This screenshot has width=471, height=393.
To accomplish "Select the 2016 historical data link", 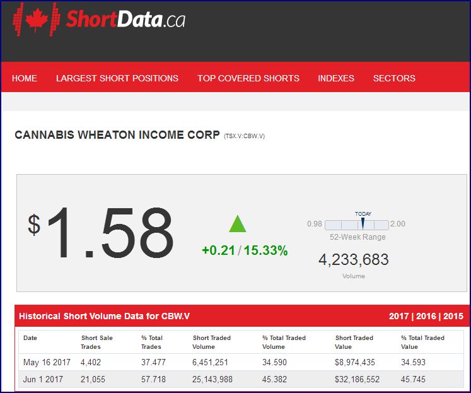I will [x=426, y=316].
